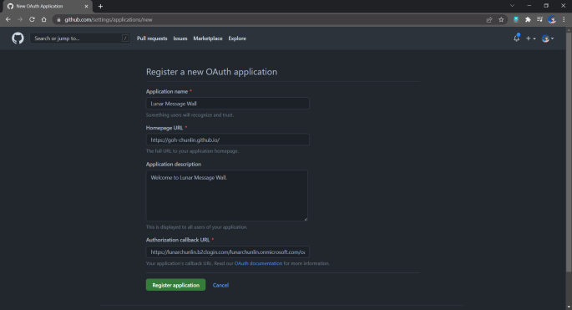The image size is (572, 310).
Task: Click the Application description textarea
Action: point(227,196)
